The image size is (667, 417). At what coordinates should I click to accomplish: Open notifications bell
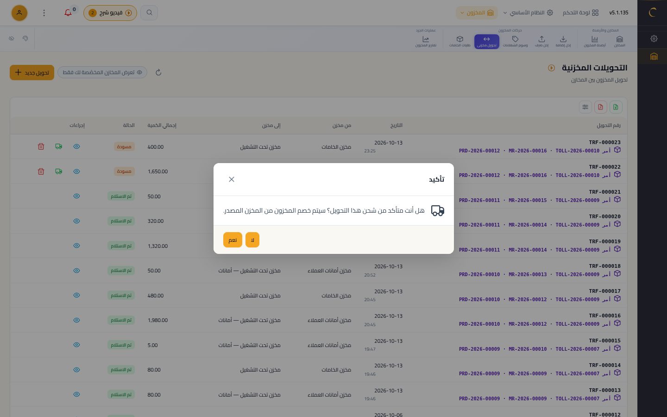tap(68, 13)
